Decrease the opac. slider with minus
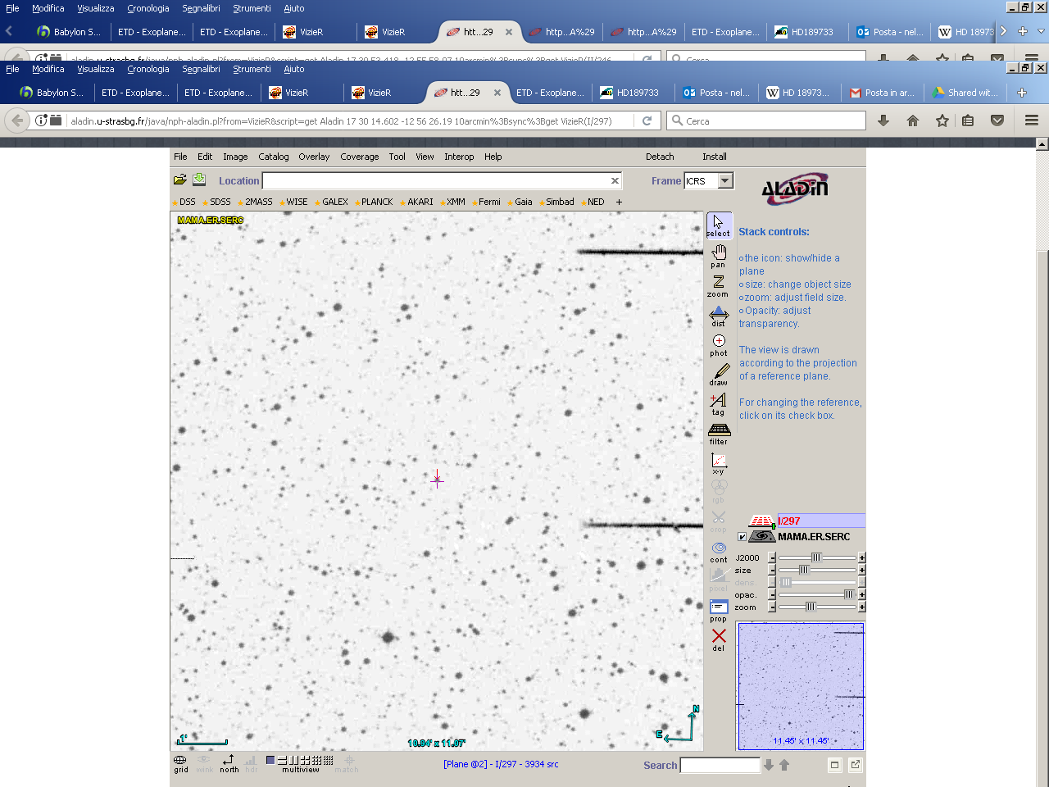This screenshot has width=1049, height=787. pos(772,594)
